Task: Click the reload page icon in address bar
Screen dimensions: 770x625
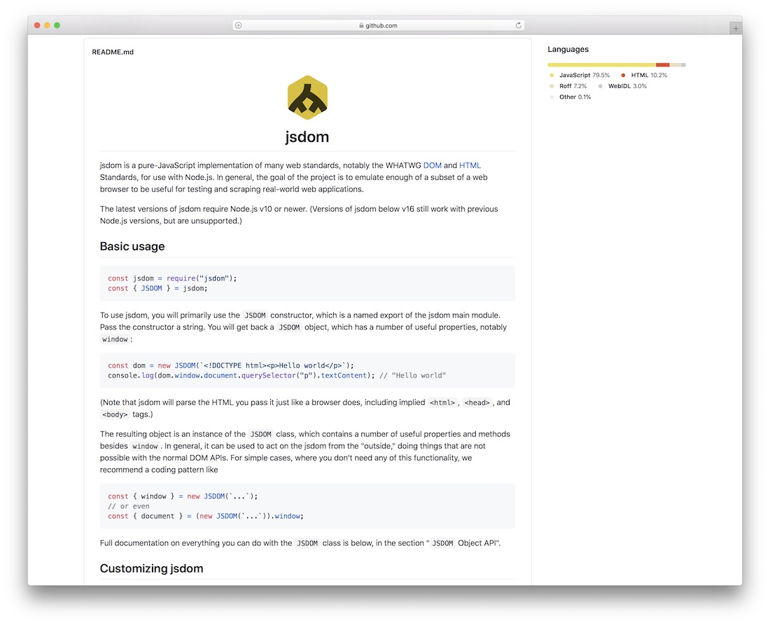Action: pyautogui.click(x=518, y=25)
